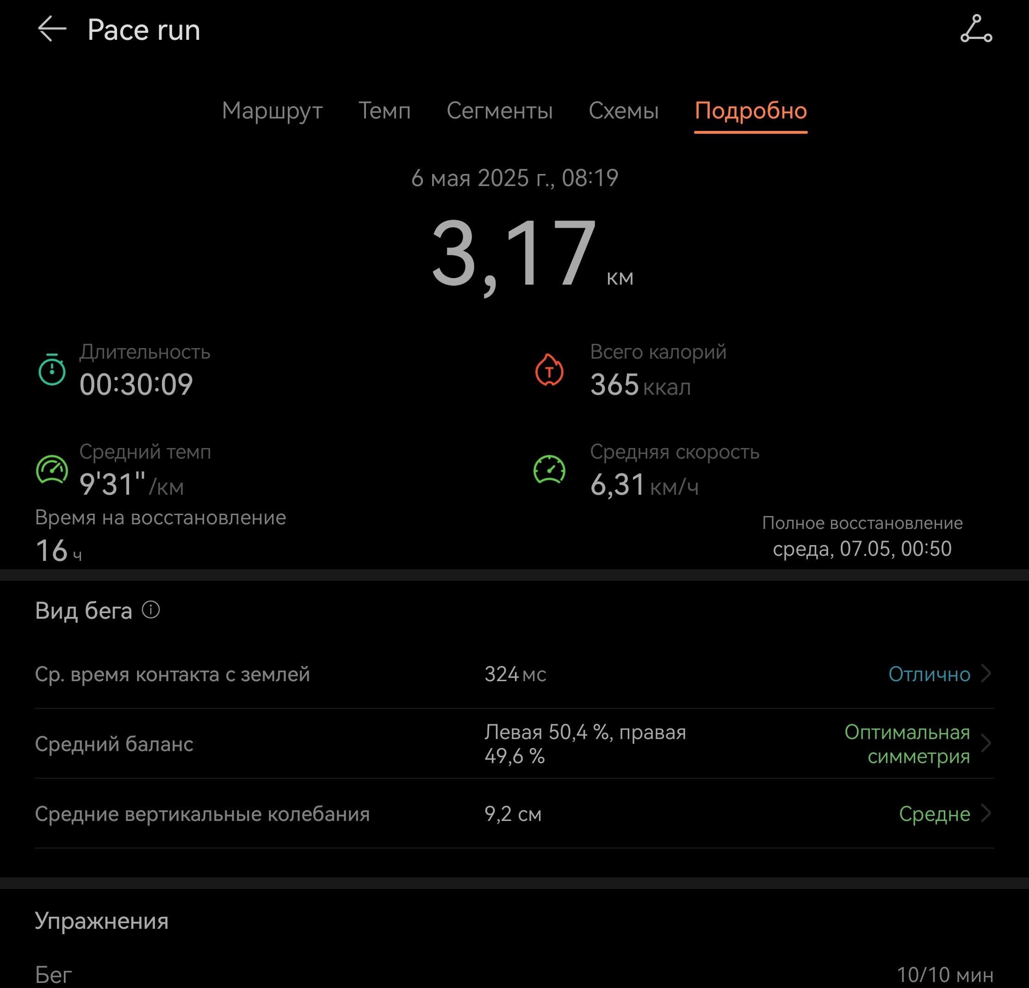This screenshot has height=988, width=1029.
Task: Open Оптимальная симметрия rating
Action: pos(907,744)
